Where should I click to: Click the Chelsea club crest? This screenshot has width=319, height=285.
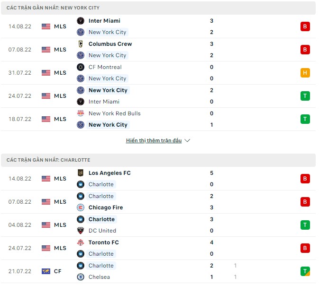click(80, 277)
